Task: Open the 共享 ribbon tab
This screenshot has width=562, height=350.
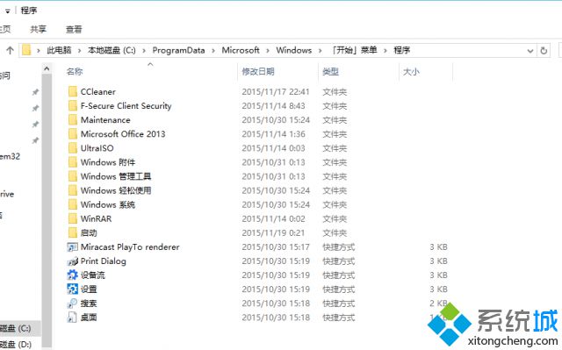Action: 39,29
